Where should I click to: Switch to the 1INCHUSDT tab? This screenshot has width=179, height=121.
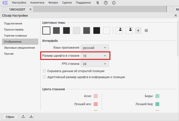coord(17,9)
